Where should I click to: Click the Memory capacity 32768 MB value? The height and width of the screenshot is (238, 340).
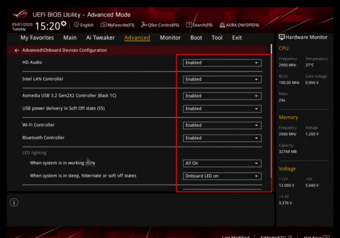(x=288, y=152)
